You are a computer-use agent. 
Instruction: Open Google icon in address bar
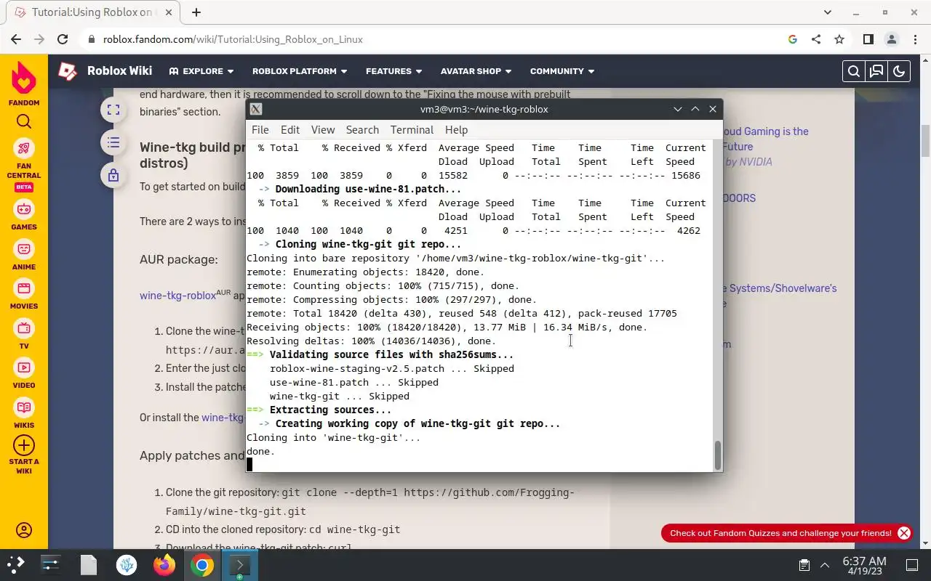(x=793, y=39)
